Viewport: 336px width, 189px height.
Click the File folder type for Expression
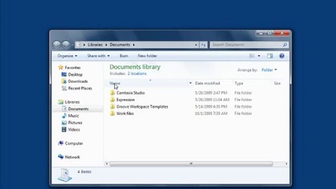point(243,100)
